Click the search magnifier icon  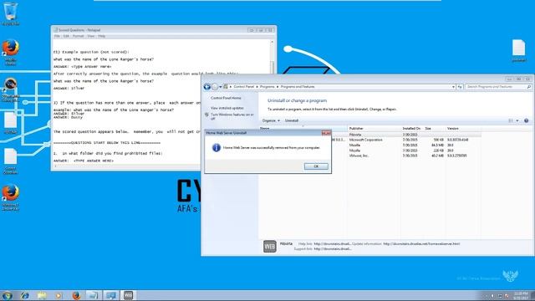pos(529,87)
